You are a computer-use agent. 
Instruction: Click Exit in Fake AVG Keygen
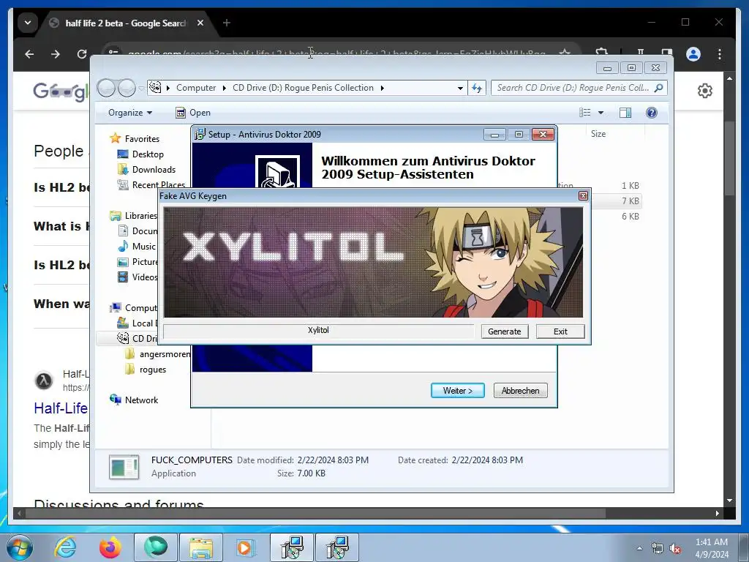560,331
